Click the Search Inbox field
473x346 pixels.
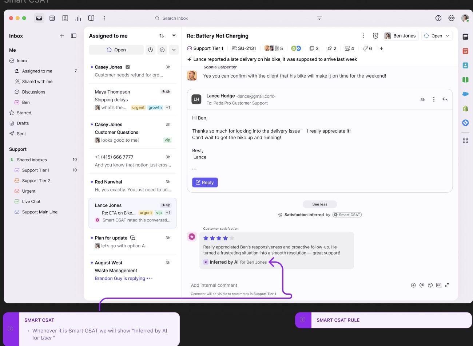(175, 18)
